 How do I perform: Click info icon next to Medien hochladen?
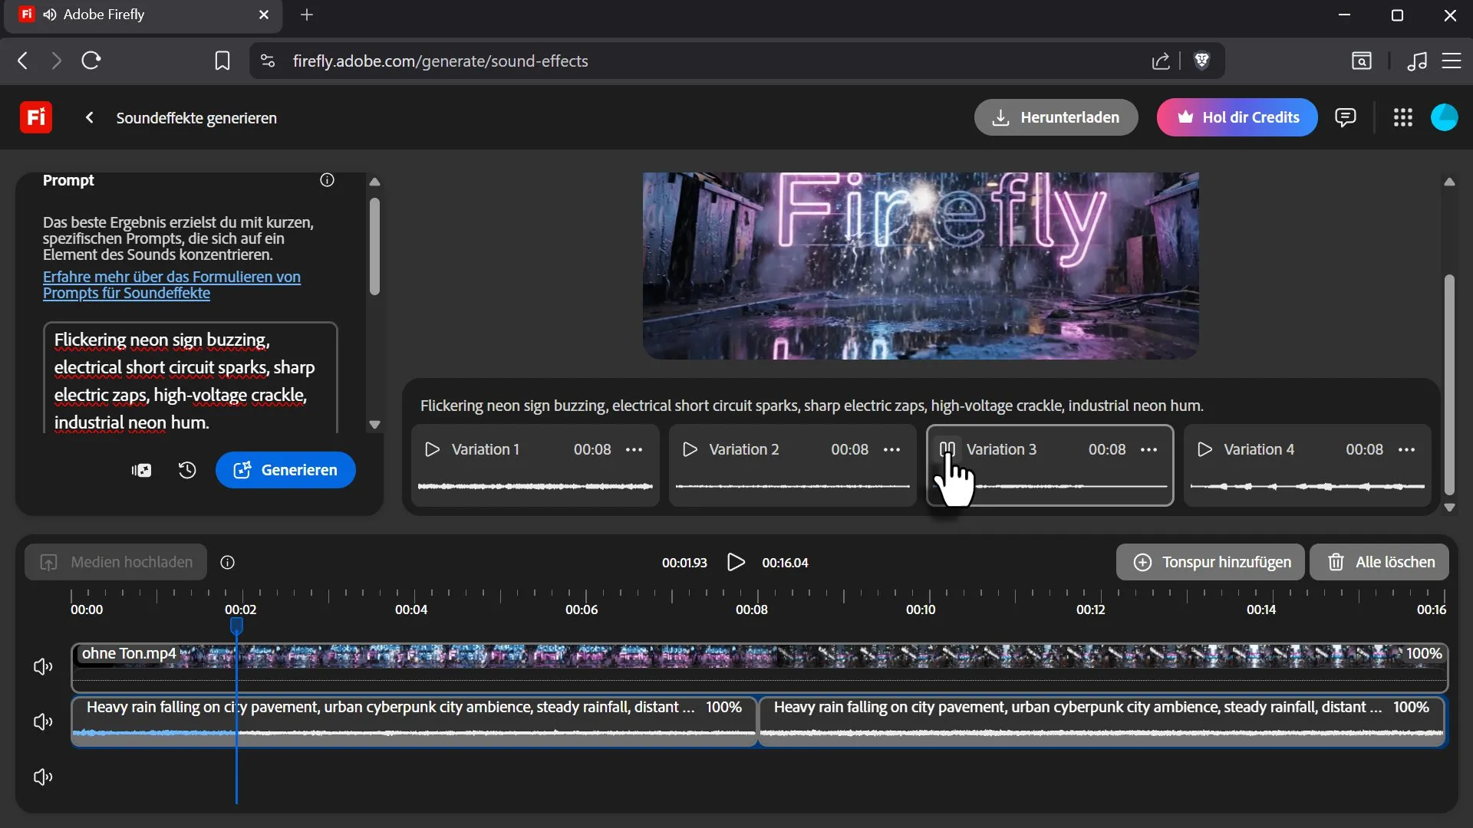[x=228, y=563]
